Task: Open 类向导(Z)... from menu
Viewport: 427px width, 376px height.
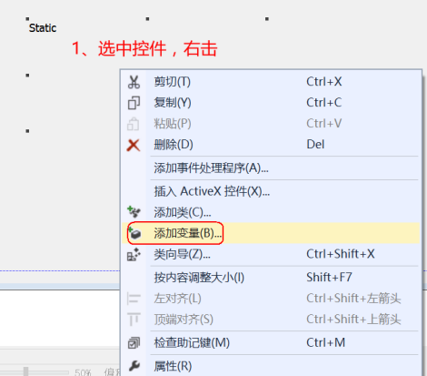Action: 271,254
